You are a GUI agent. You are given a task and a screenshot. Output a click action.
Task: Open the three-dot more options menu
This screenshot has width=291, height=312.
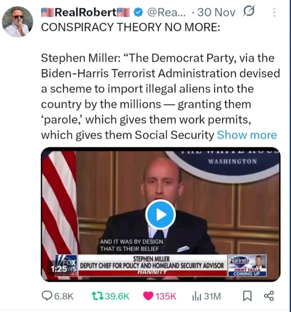[x=274, y=12]
